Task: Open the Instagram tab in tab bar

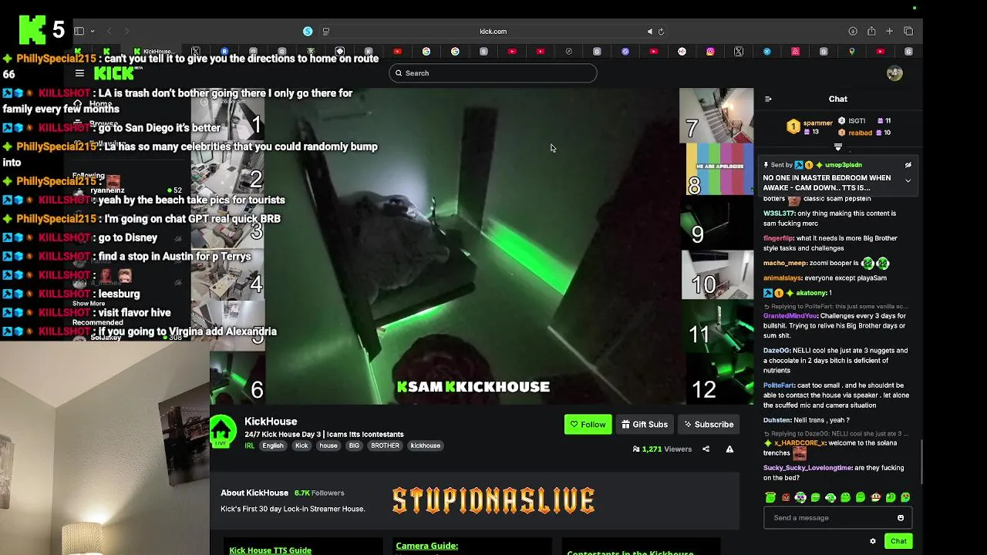Action: point(710,52)
